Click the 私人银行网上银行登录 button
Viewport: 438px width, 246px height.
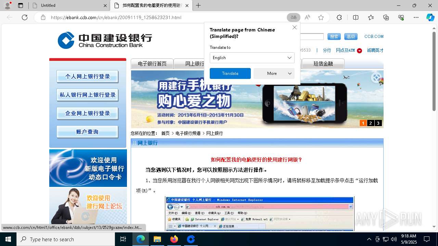point(87,95)
